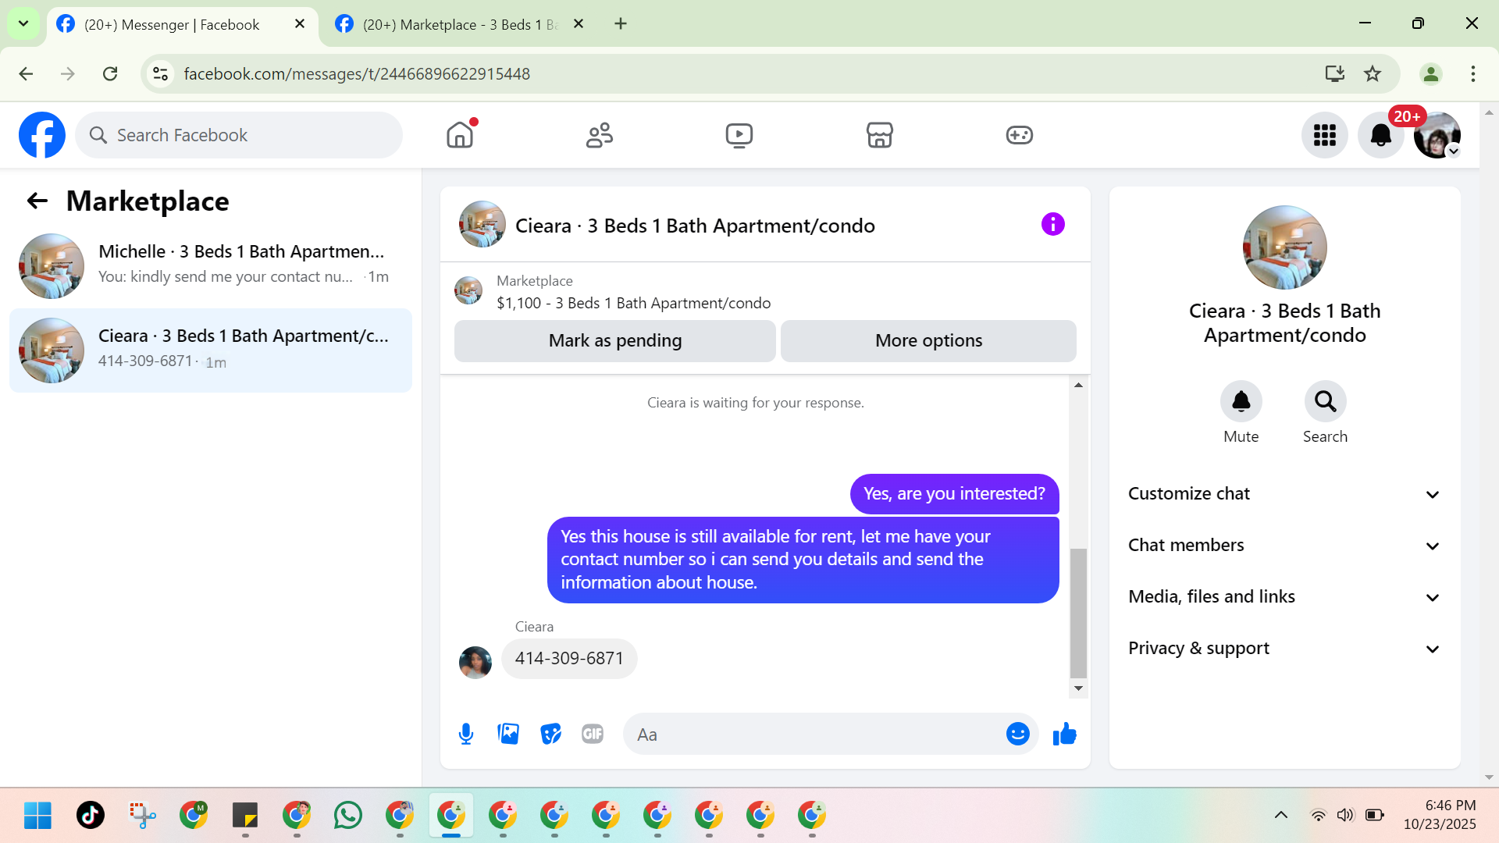Viewport: 1499px width, 843px height.
Task: Search in conversation using magnifier icon
Action: 1325,402
